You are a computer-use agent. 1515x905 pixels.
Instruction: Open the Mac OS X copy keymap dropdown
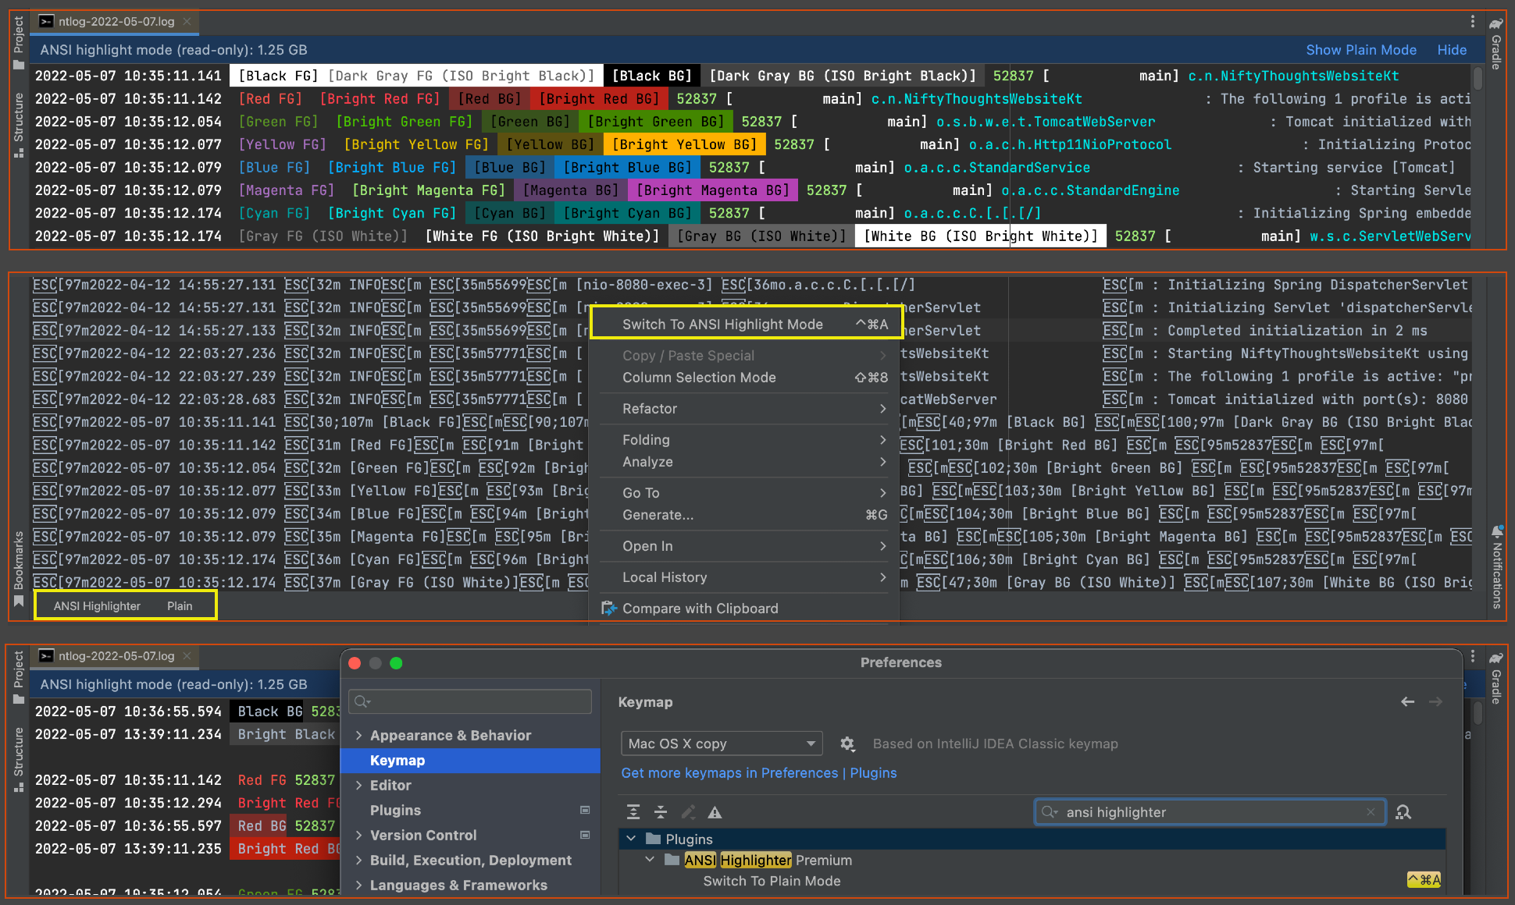[x=721, y=744]
